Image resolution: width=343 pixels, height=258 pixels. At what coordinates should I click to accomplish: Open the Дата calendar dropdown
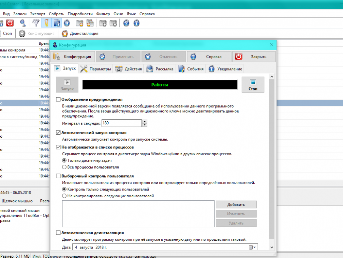pyautogui.click(x=252, y=247)
